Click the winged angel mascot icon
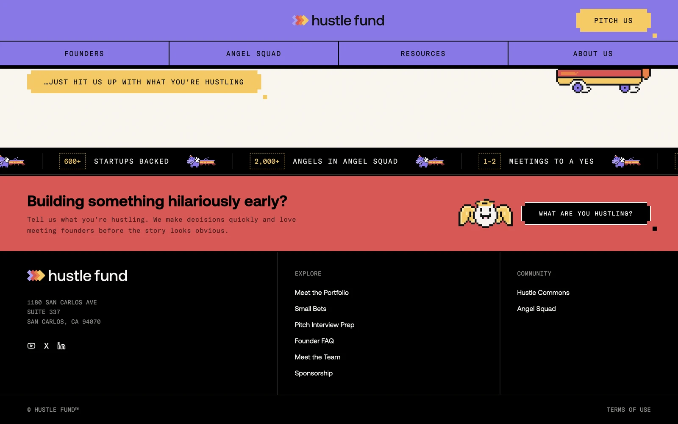 (486, 213)
